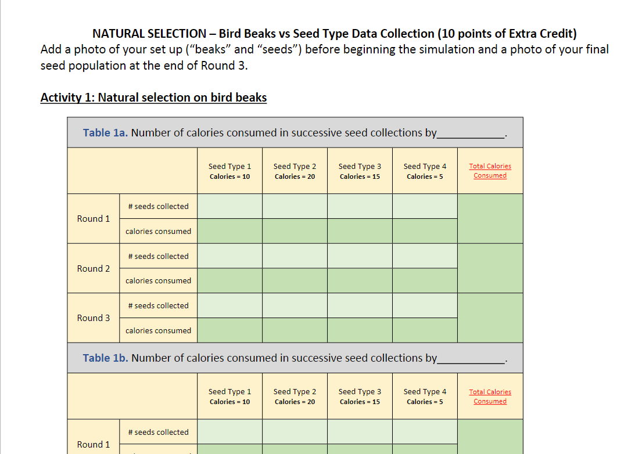The width and height of the screenshot is (635, 454).
Task: Select the 'Round 1' label cell in Table 1a
Action: point(93,219)
